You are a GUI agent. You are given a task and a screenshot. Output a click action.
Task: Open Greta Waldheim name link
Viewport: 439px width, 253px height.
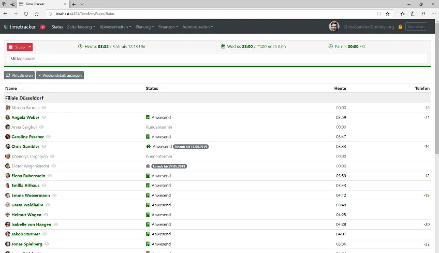(27, 205)
